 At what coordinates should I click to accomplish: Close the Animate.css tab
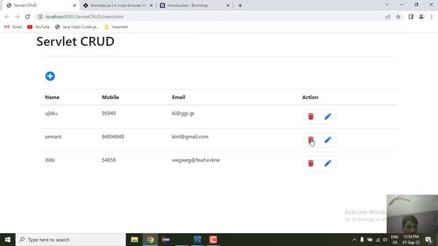click(x=151, y=5)
